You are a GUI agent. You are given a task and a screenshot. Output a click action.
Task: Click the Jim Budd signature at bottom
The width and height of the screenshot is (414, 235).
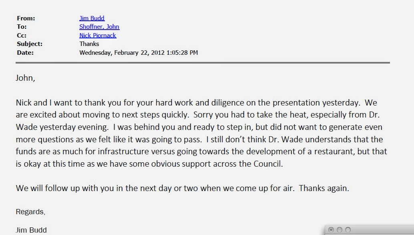coord(31,230)
